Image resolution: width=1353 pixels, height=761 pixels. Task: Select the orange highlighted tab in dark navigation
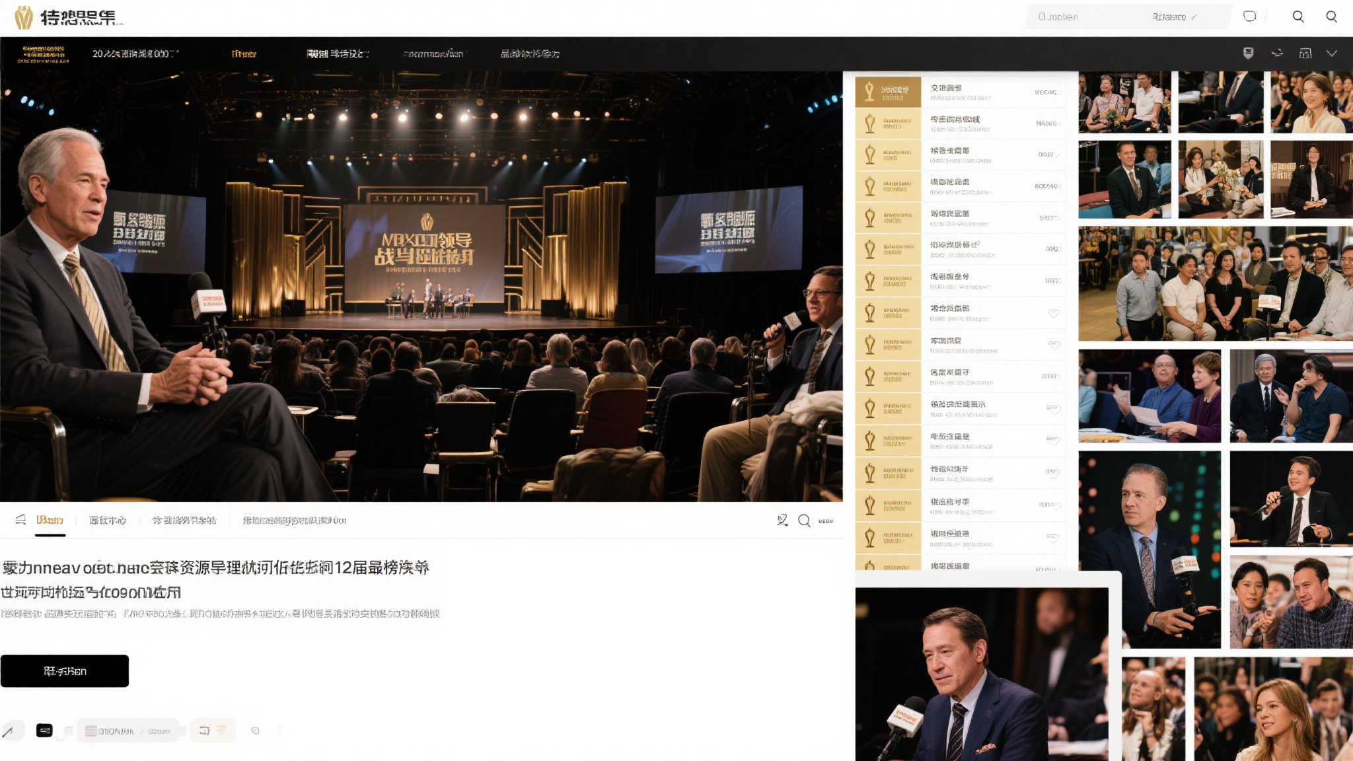pos(244,54)
